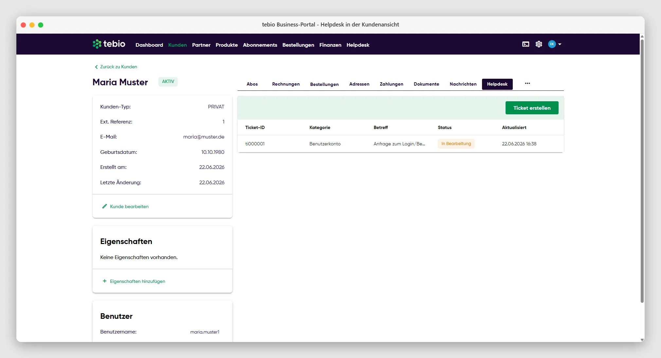Click the maria.muster1 username
This screenshot has height=358, width=661.
pyautogui.click(x=205, y=332)
